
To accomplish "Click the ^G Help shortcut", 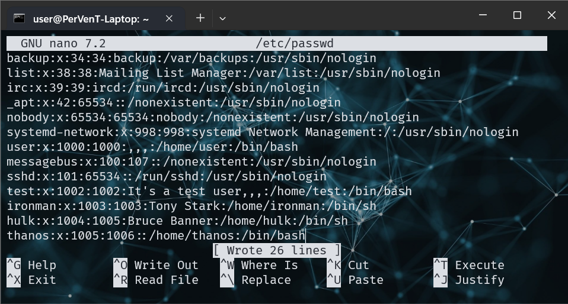I will click(31, 266).
